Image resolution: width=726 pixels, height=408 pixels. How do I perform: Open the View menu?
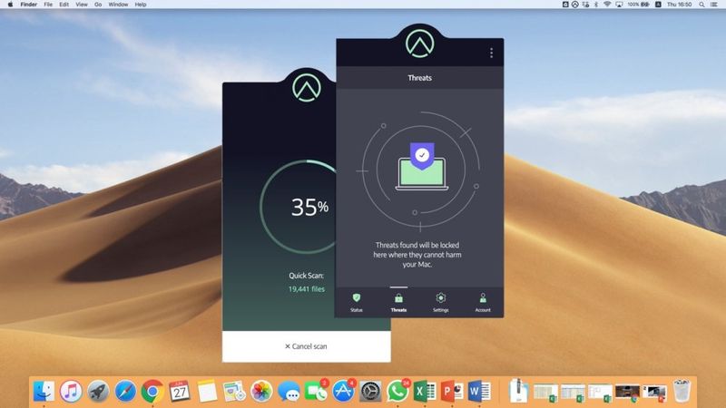82,5
